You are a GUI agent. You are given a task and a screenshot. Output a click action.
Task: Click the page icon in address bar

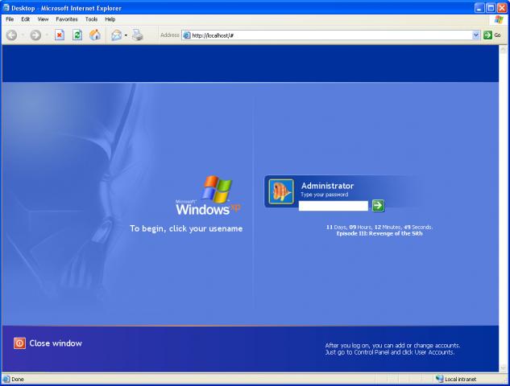point(187,35)
